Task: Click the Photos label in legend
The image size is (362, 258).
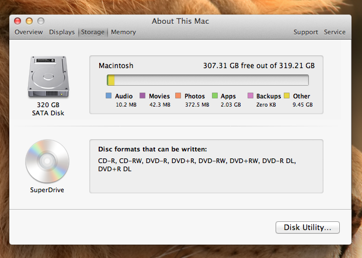Action: coord(194,96)
